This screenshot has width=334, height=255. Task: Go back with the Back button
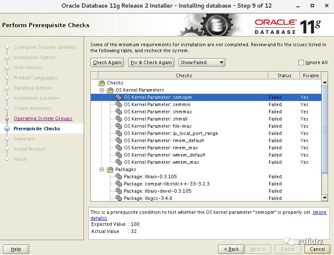tap(231, 249)
